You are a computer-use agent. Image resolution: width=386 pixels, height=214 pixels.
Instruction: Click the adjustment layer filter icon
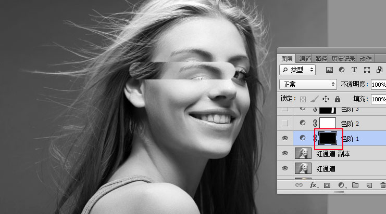click(342, 70)
